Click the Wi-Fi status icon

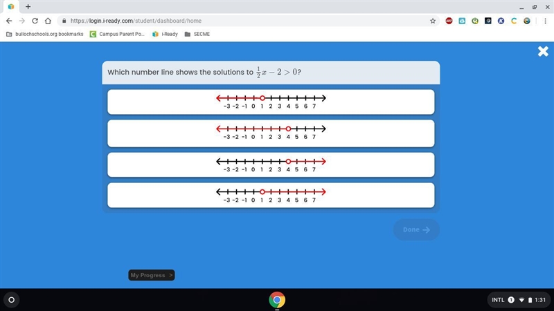(x=521, y=300)
